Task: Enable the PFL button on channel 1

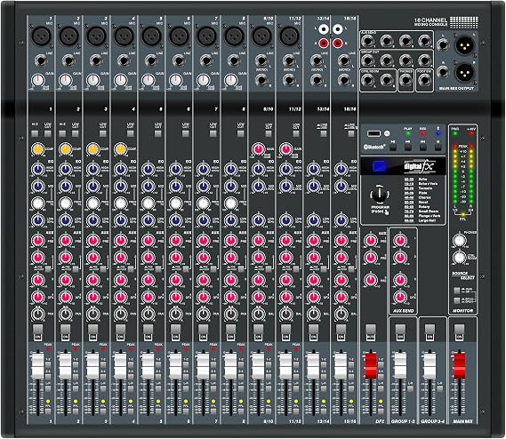Action: pos(48,411)
